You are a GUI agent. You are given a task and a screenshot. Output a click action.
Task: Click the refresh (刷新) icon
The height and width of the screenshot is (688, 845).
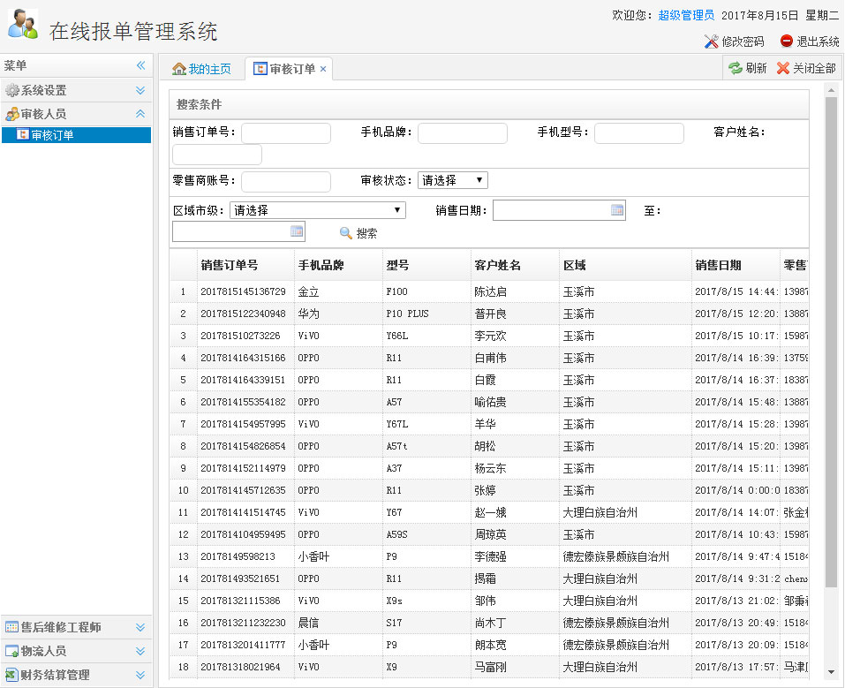[735, 68]
